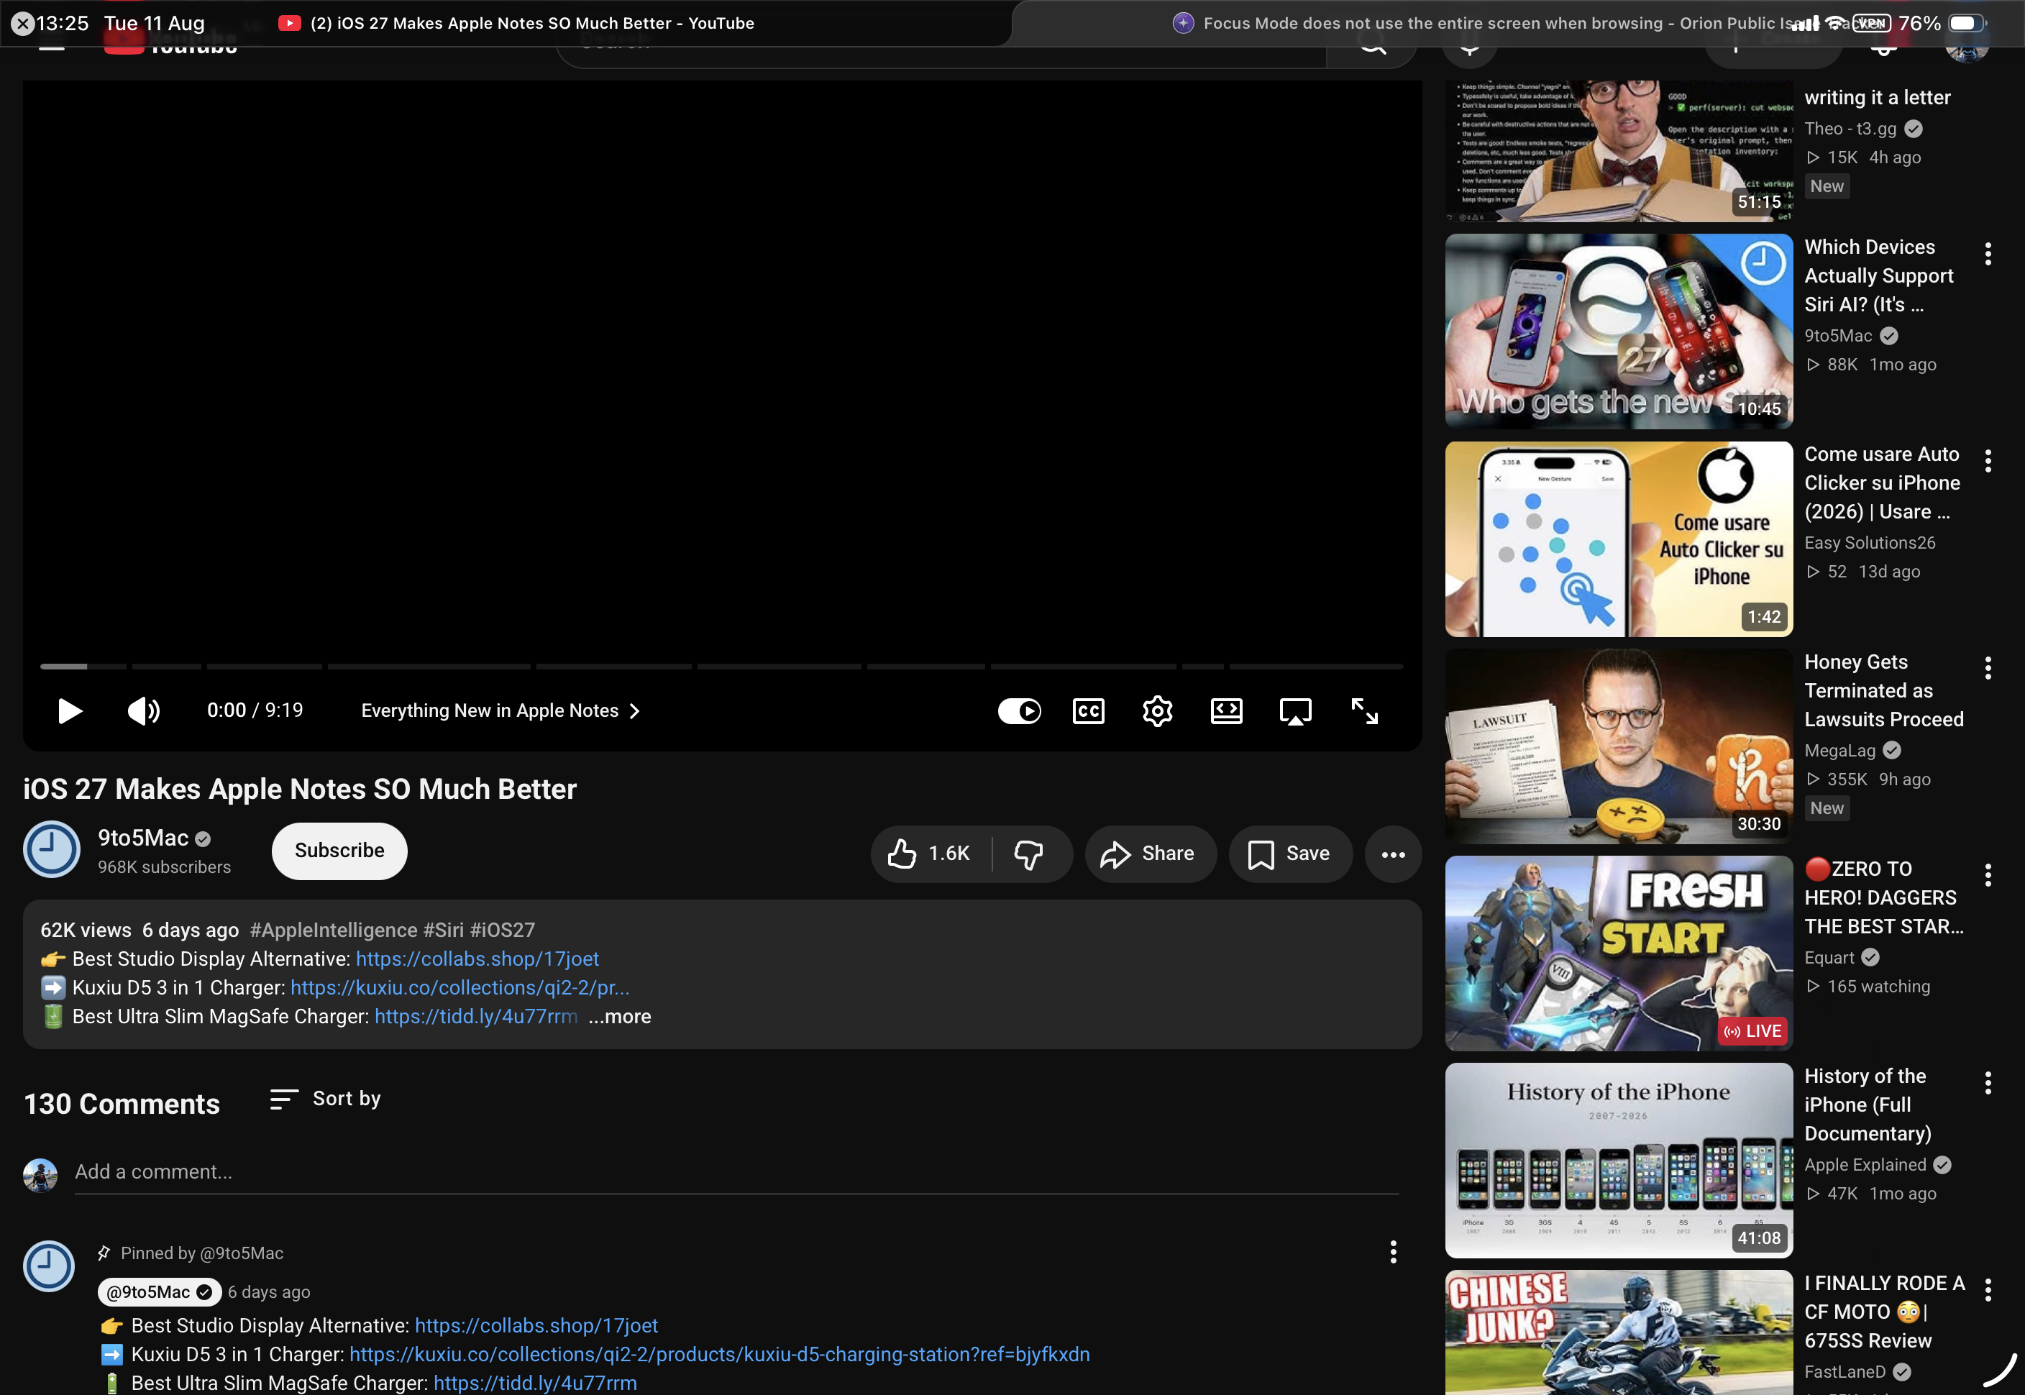2025x1395 pixels.
Task: Open the 'Which Devices Actually Support Siri AI?' title
Action: (x=1879, y=275)
